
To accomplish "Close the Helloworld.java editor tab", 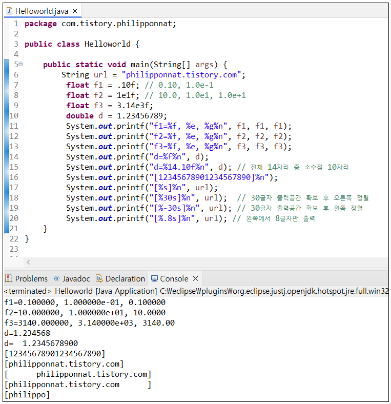I will [x=75, y=11].
